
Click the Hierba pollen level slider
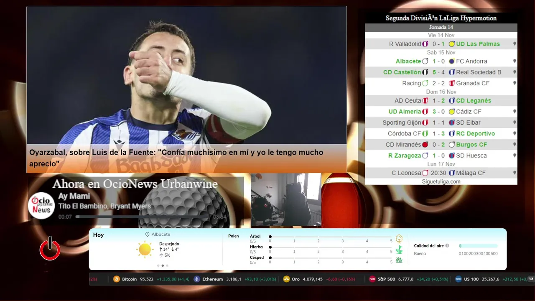331,247
